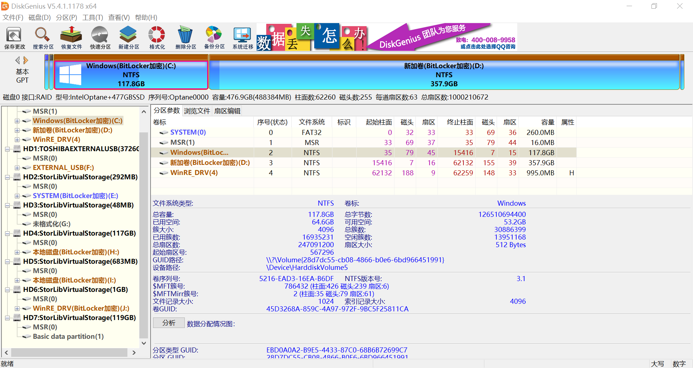
Task: Select the 搜索分区 tool
Action: pyautogui.click(x=42, y=37)
